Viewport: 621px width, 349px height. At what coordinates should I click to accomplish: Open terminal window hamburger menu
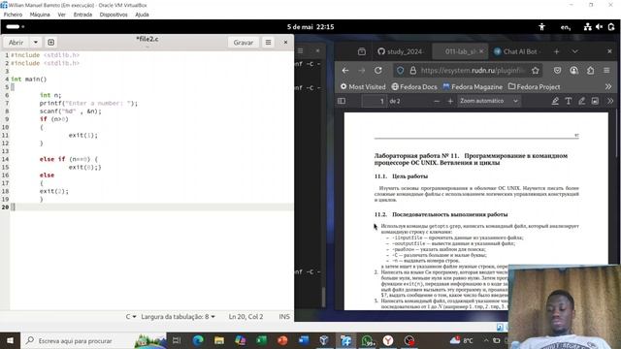click(x=300, y=50)
